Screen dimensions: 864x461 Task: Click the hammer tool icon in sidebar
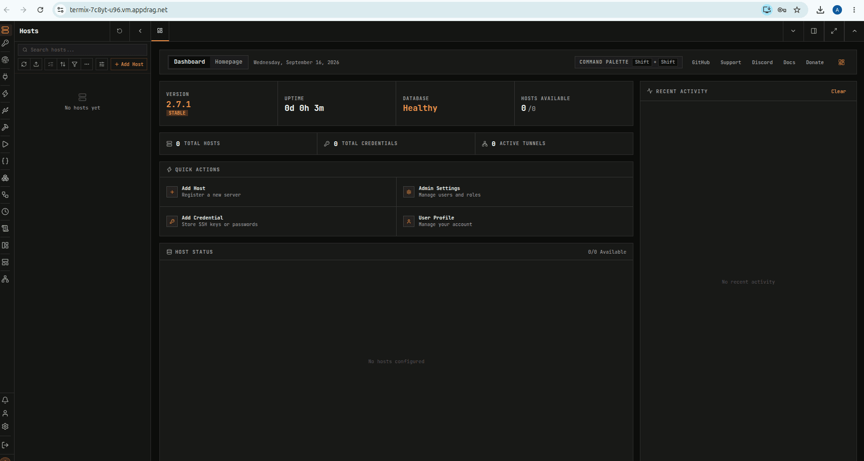(x=5, y=127)
